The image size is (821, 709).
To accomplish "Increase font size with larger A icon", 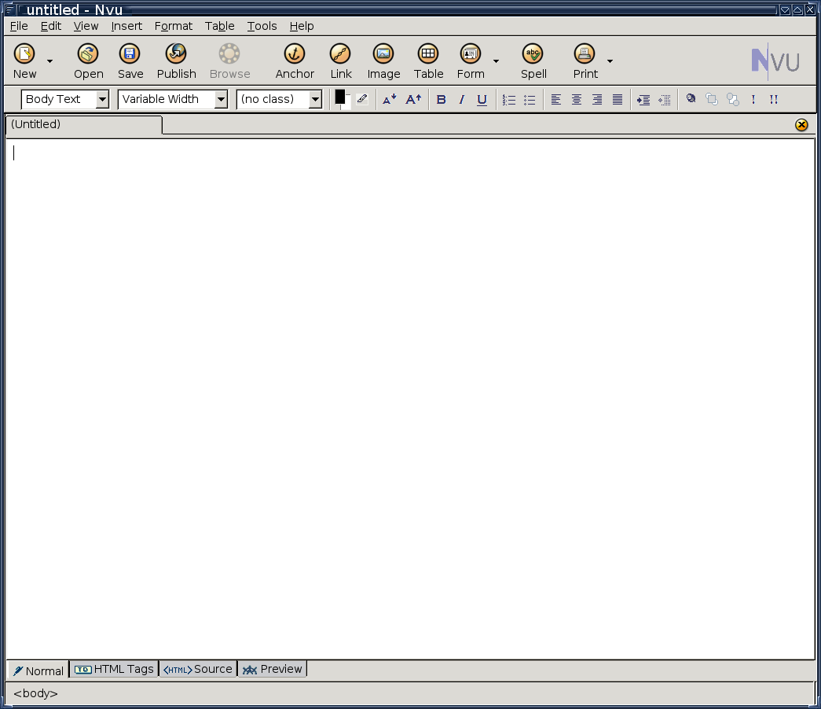I will [x=413, y=99].
